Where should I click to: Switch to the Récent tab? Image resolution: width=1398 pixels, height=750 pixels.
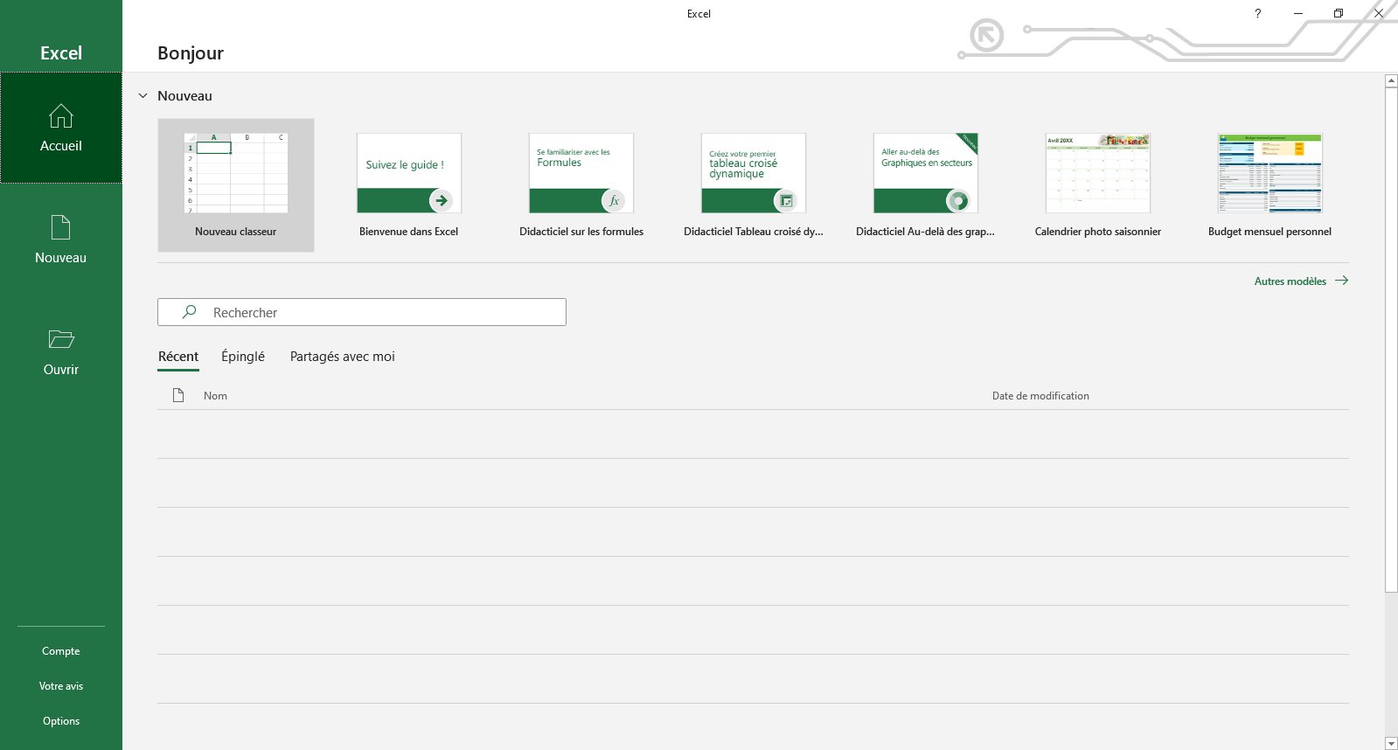coord(178,357)
